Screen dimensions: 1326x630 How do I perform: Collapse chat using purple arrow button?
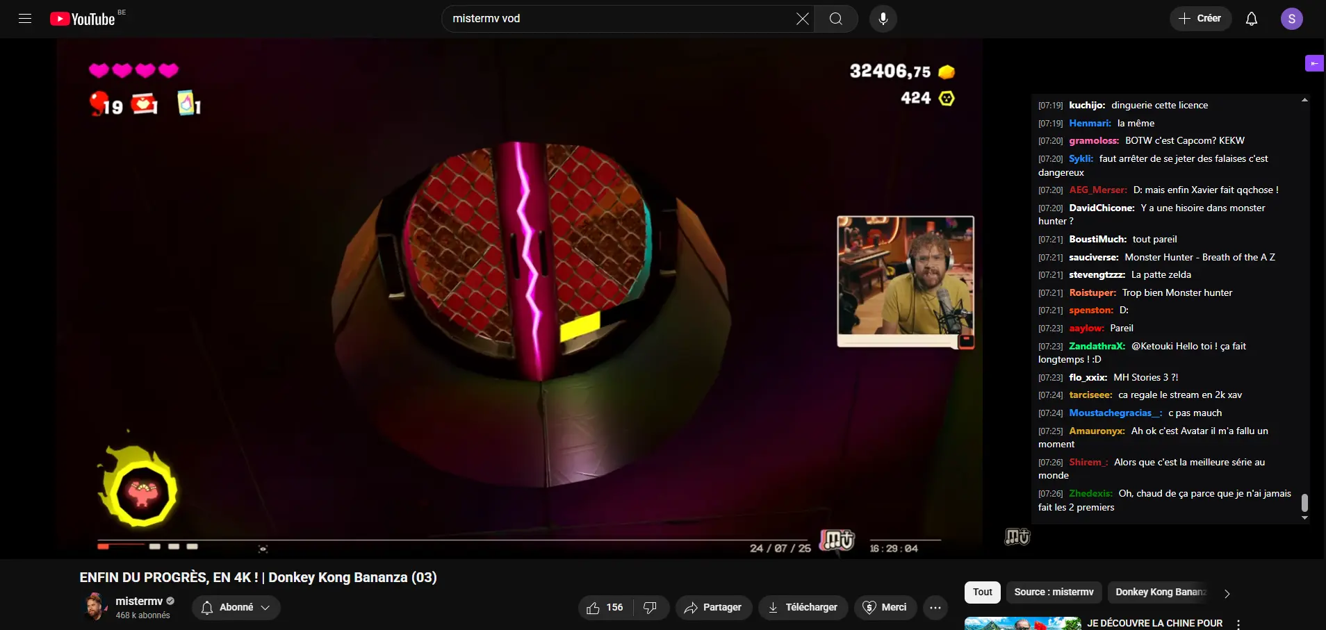coord(1313,63)
